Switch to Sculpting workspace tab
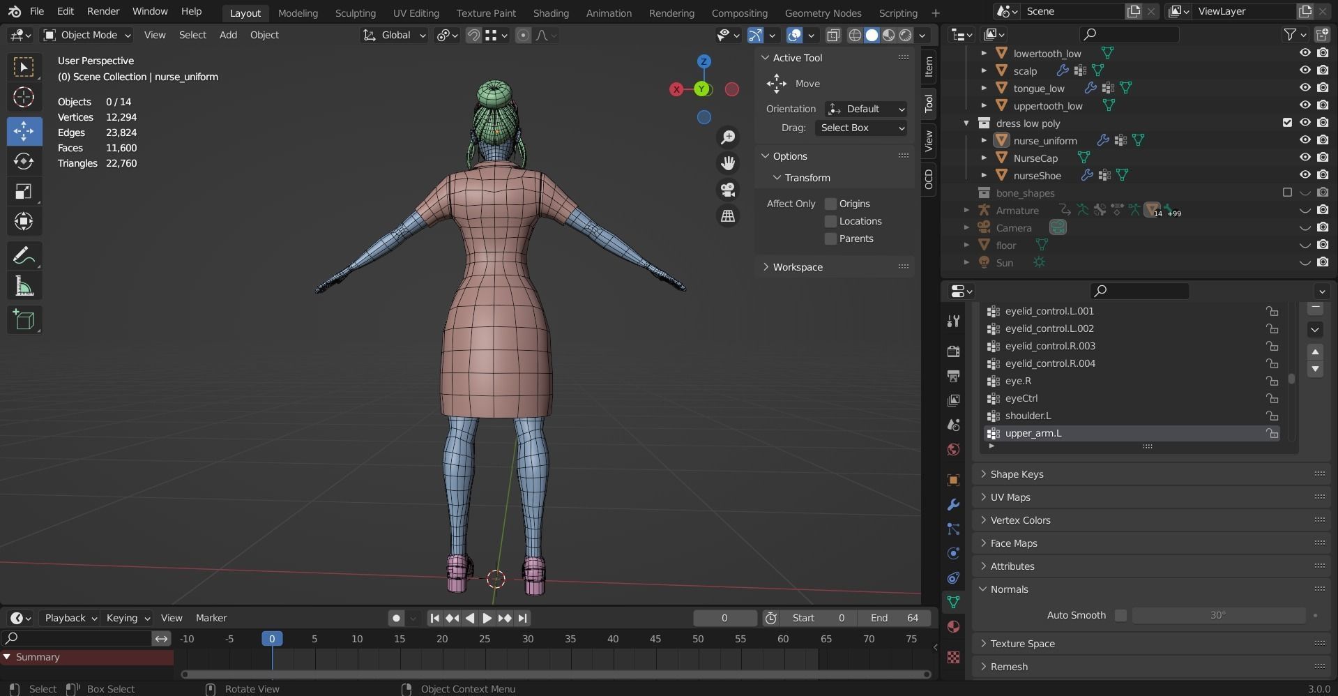 tap(355, 13)
